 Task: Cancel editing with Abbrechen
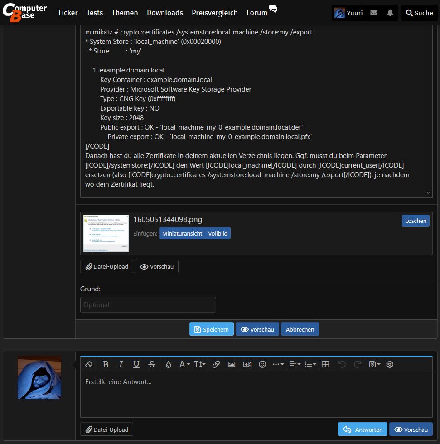300,329
